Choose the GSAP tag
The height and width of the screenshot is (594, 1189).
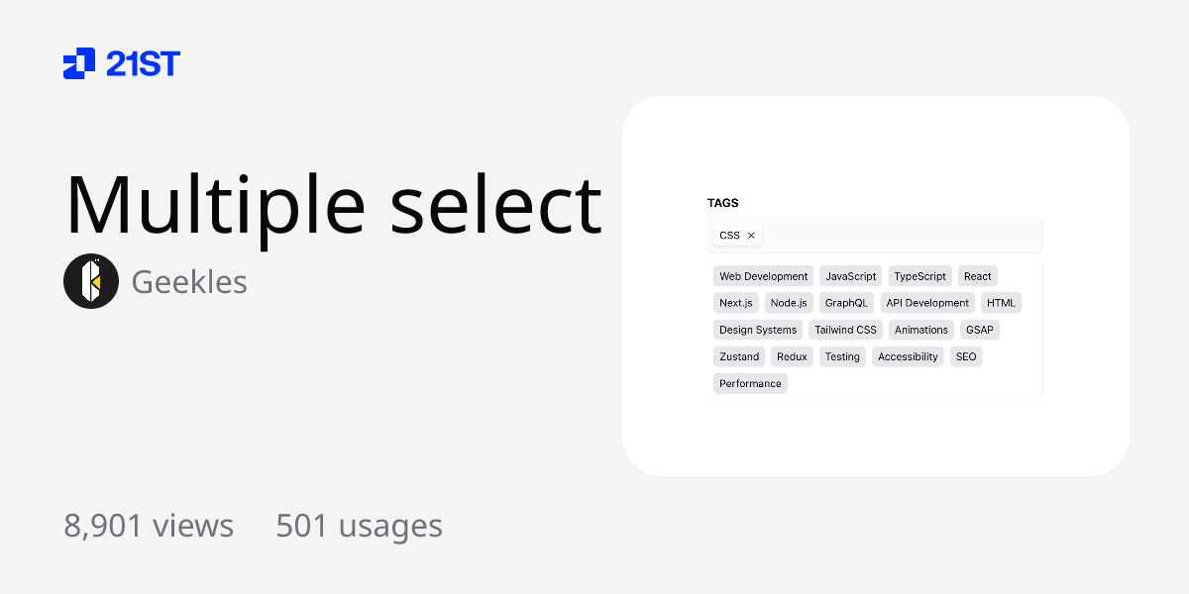tap(980, 330)
